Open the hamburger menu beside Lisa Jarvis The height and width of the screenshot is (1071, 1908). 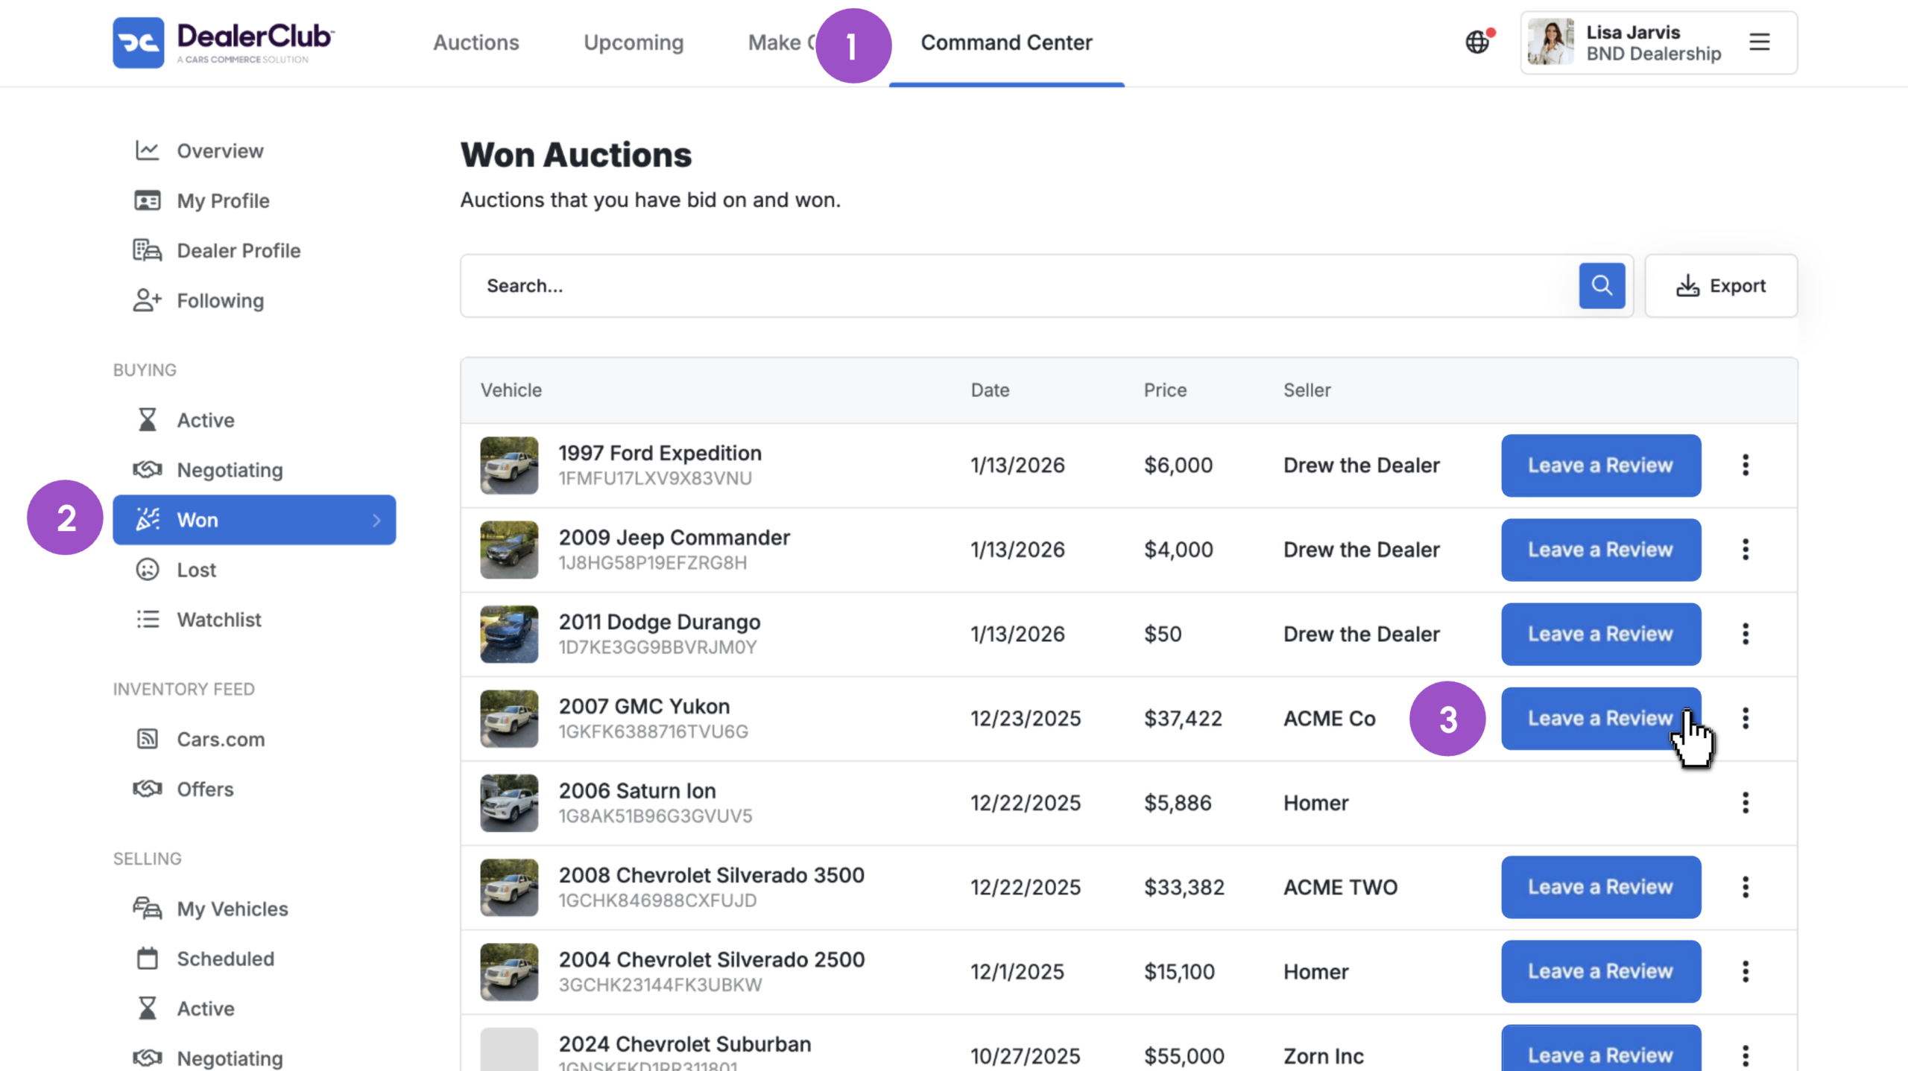[x=1760, y=42]
